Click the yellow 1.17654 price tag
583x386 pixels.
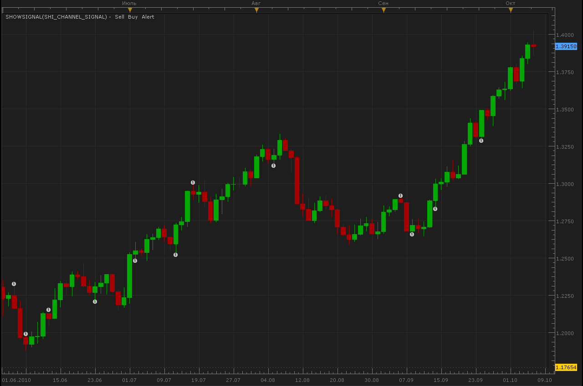(x=566, y=367)
